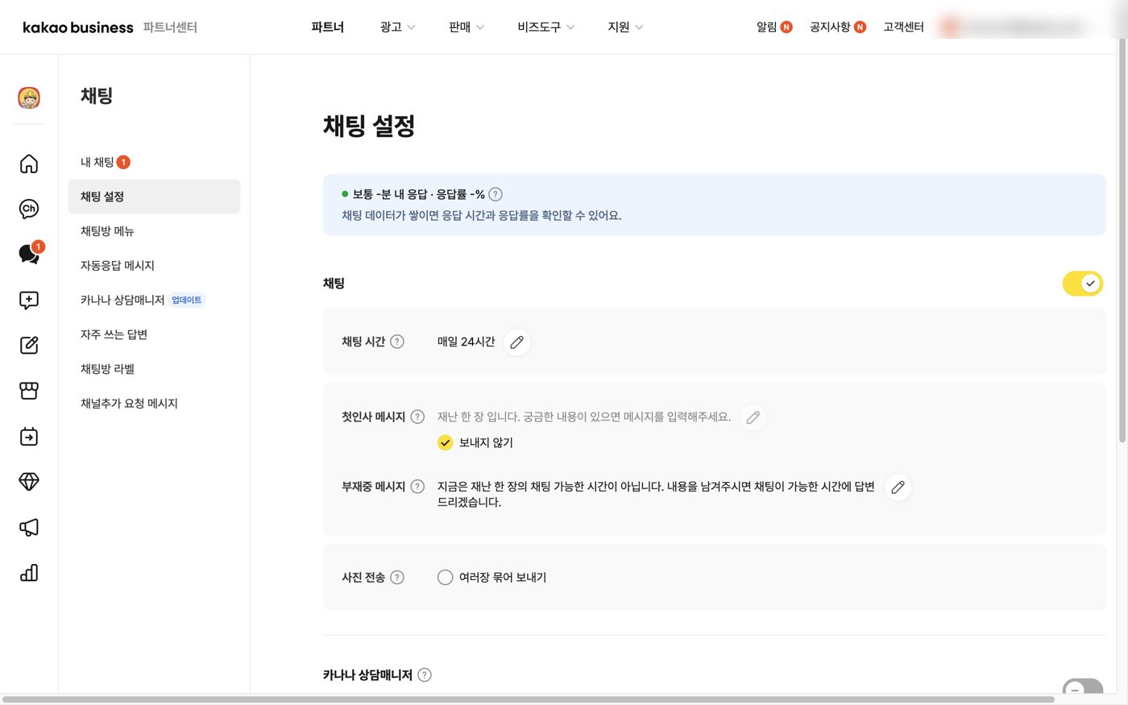This screenshot has height=705, width=1128.
Task: Show help for 사진 전송
Action: 397,577
